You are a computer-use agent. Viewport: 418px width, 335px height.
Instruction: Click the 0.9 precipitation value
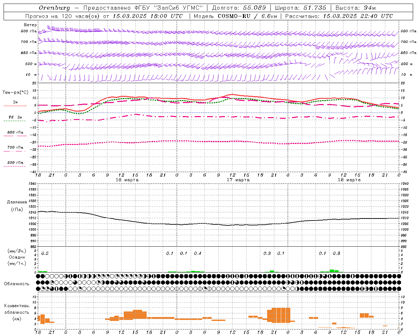(x=336, y=254)
